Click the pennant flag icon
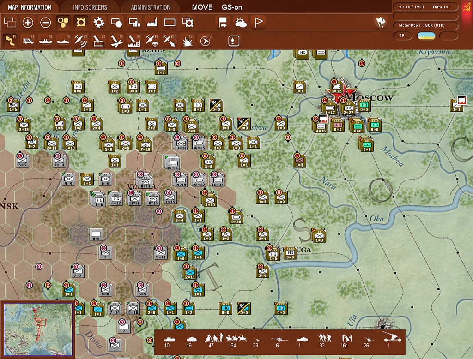 click(x=259, y=23)
